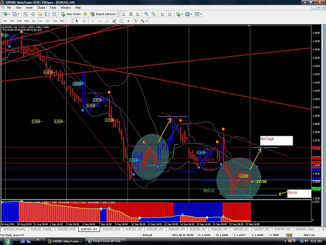326x245 pixels.
Task: Select the Text tool (A)
Action: point(128,21)
